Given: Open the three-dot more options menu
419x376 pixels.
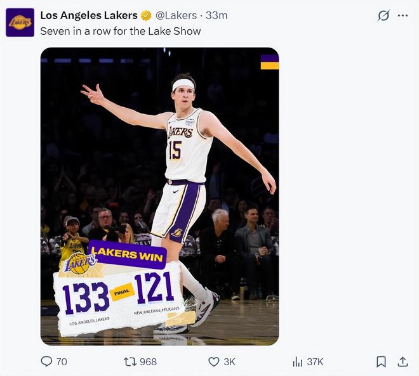Looking at the screenshot, I should coord(402,15).
